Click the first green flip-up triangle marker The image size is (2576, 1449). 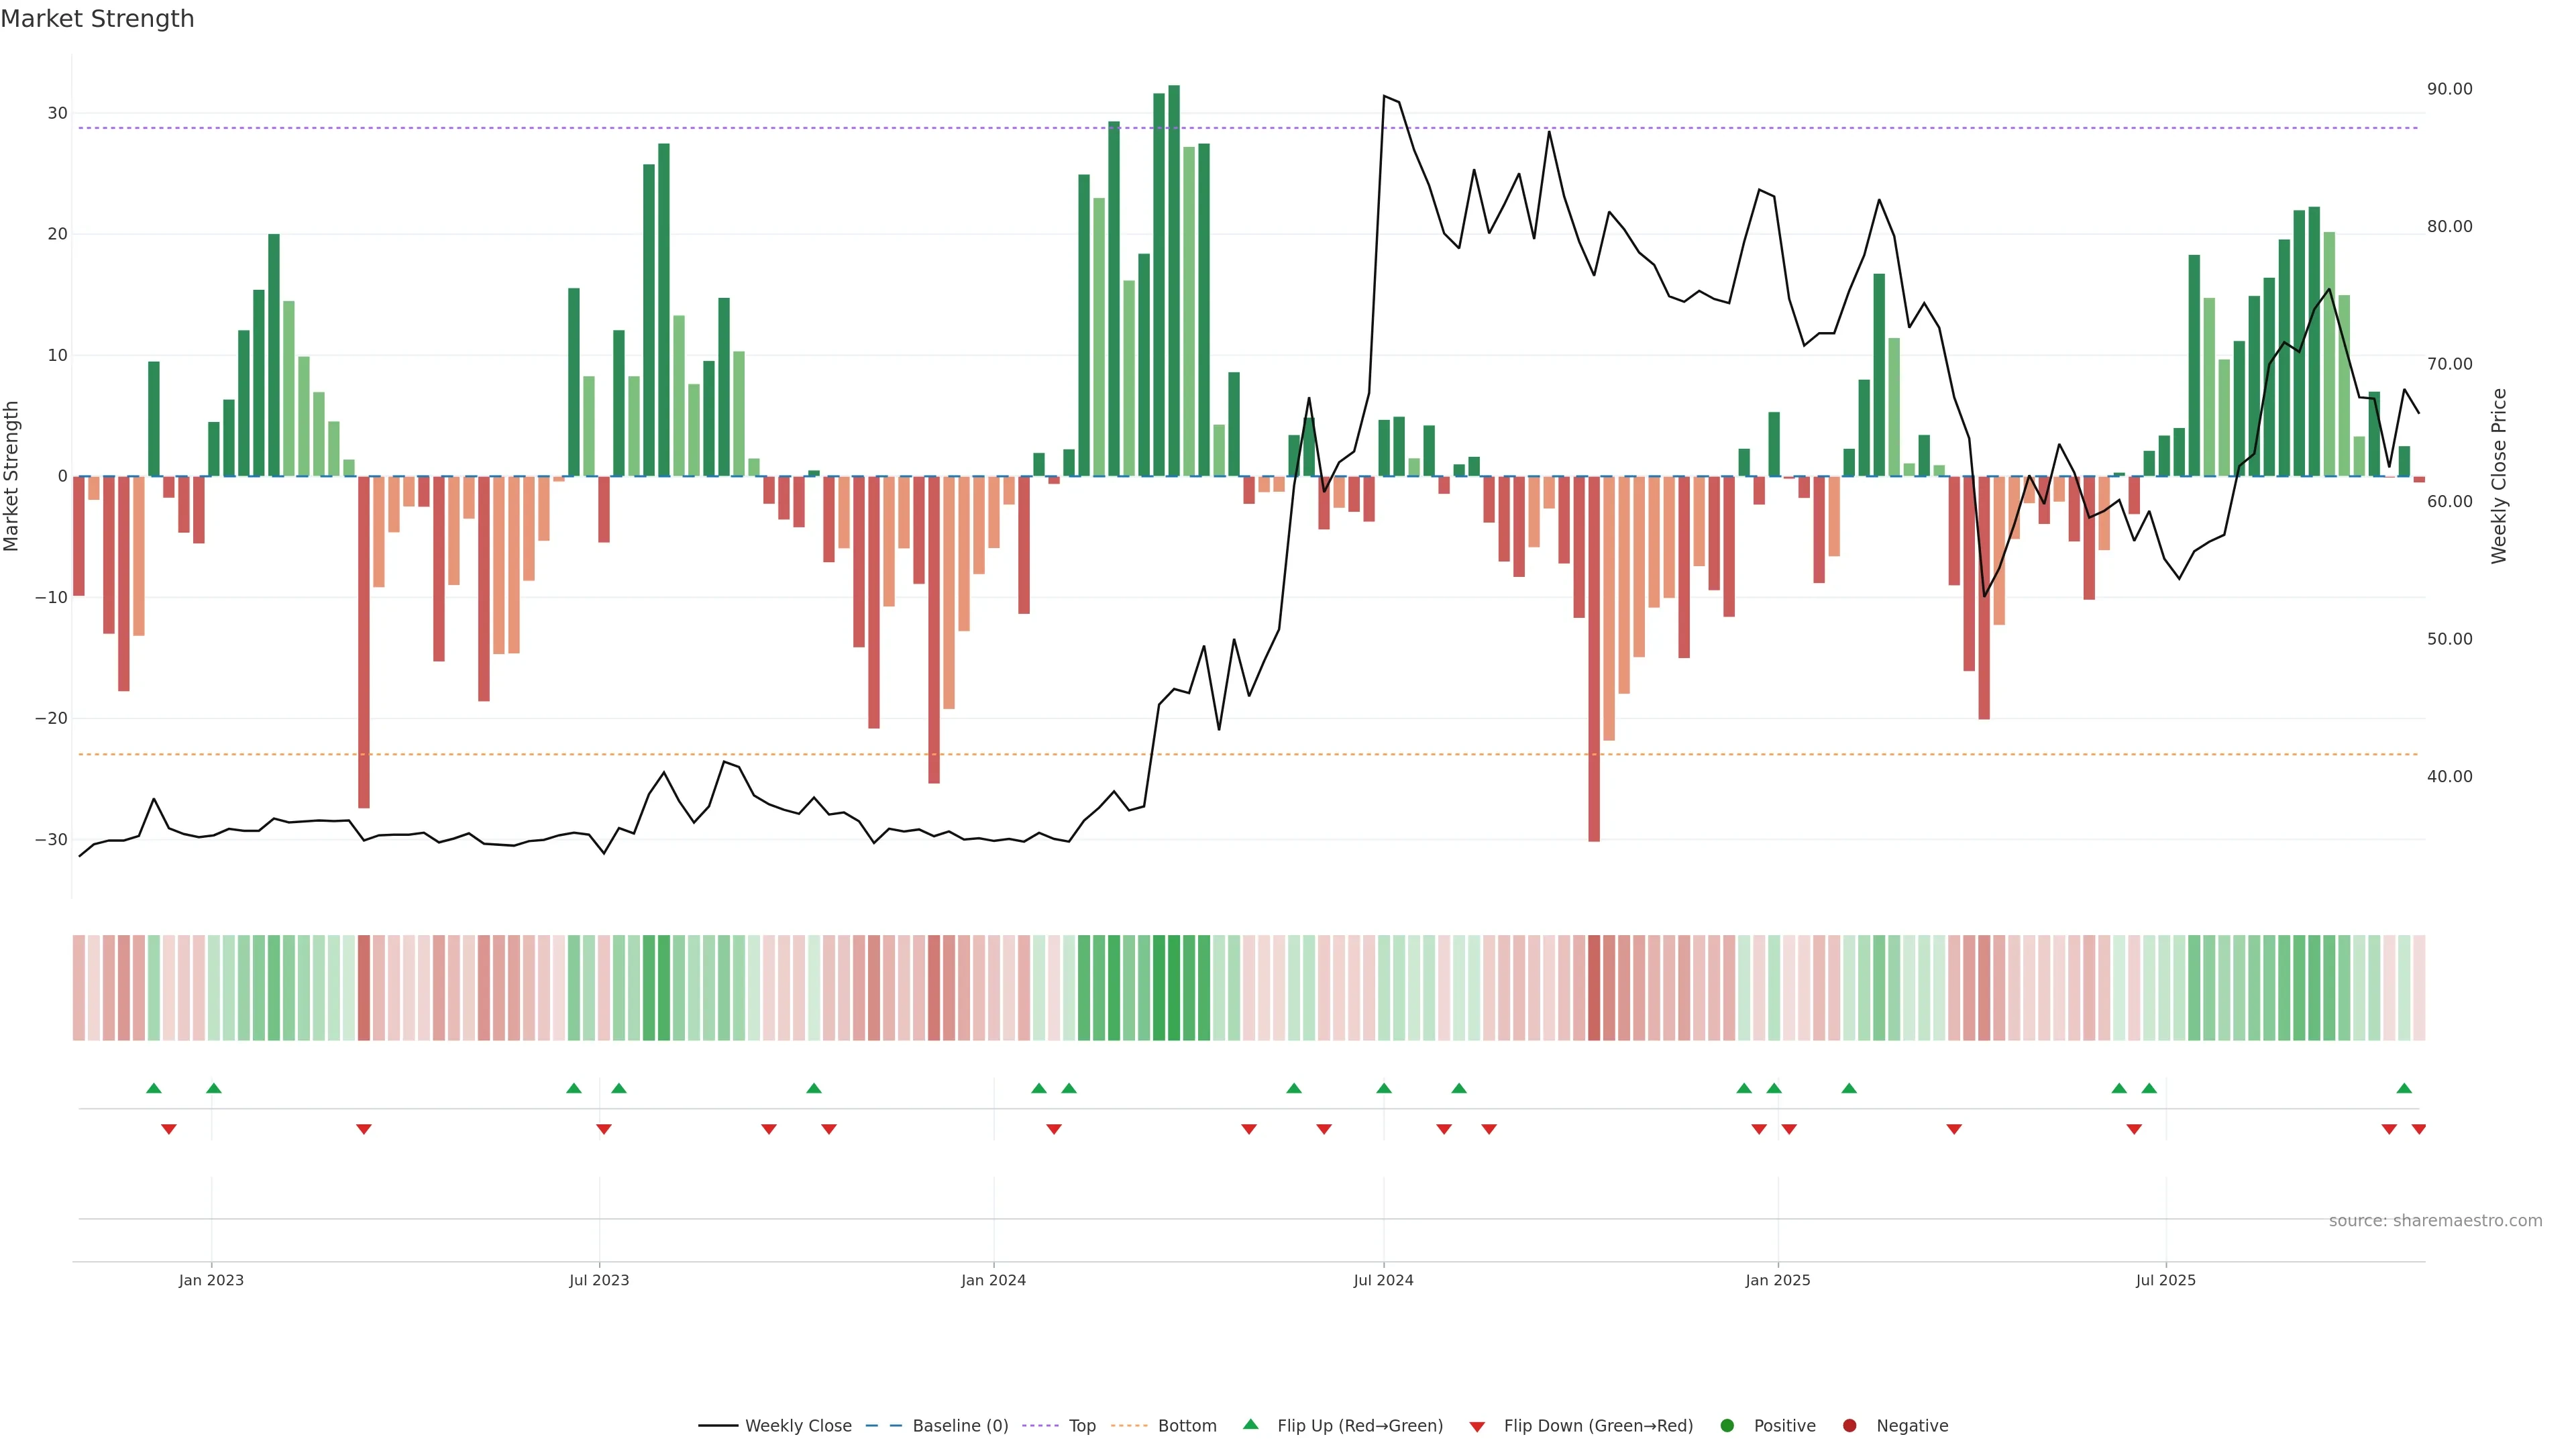point(153,1088)
